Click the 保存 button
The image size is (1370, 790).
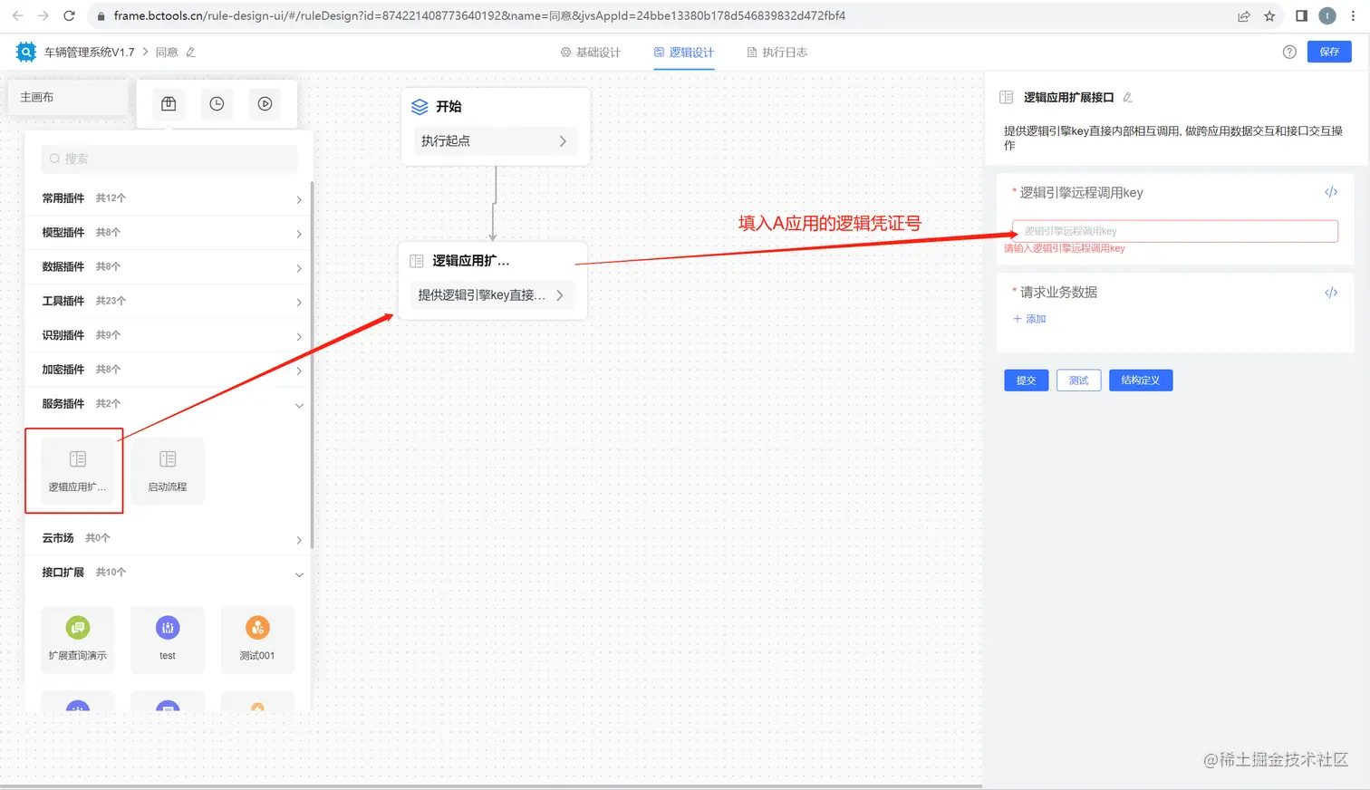pos(1329,52)
